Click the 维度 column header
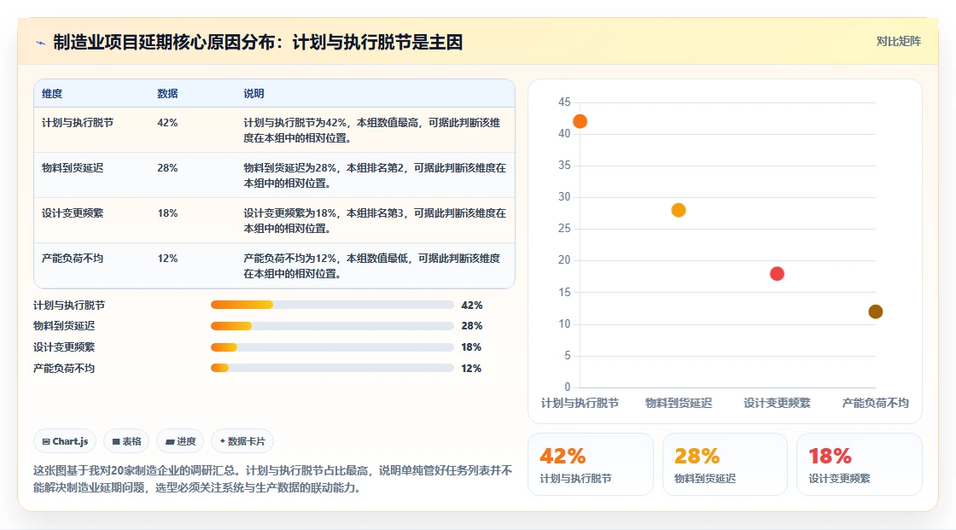This screenshot has width=956, height=530. [52, 93]
